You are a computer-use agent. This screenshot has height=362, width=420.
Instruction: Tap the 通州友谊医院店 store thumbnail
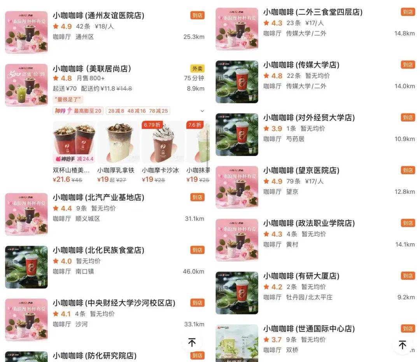point(26,32)
